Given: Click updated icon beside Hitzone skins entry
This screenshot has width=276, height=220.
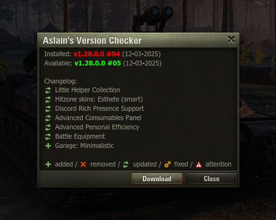Looking at the screenshot, I should [48, 99].
